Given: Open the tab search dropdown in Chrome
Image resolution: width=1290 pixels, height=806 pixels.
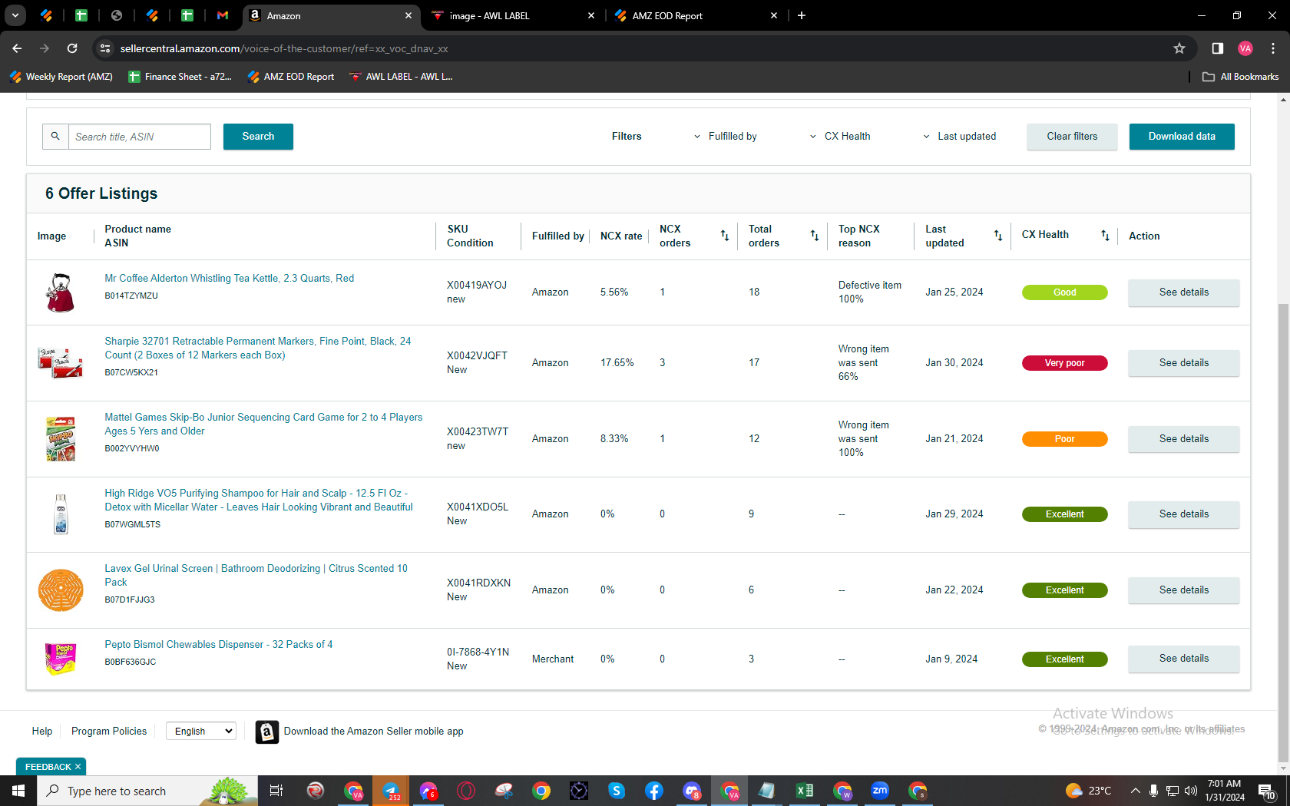Looking at the screenshot, I should coord(15,15).
